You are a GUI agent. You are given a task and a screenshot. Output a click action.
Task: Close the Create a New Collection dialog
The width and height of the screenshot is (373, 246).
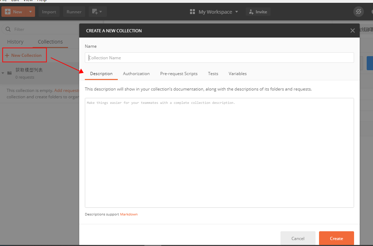pyautogui.click(x=353, y=31)
